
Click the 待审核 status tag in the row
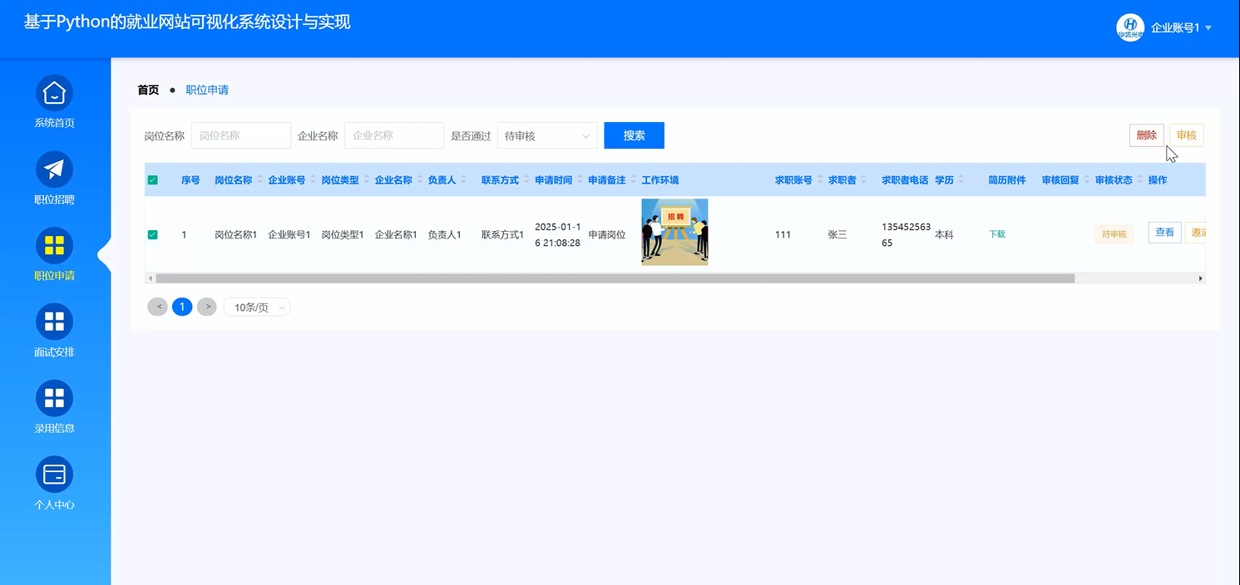(x=1114, y=234)
